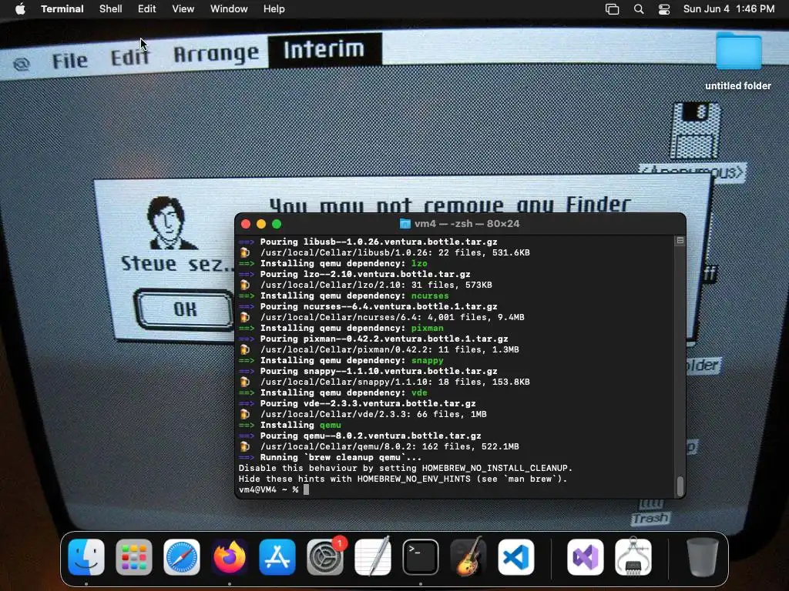This screenshot has width=789, height=591.
Task: Close the Terminal window with the red button
Action: tap(246, 224)
